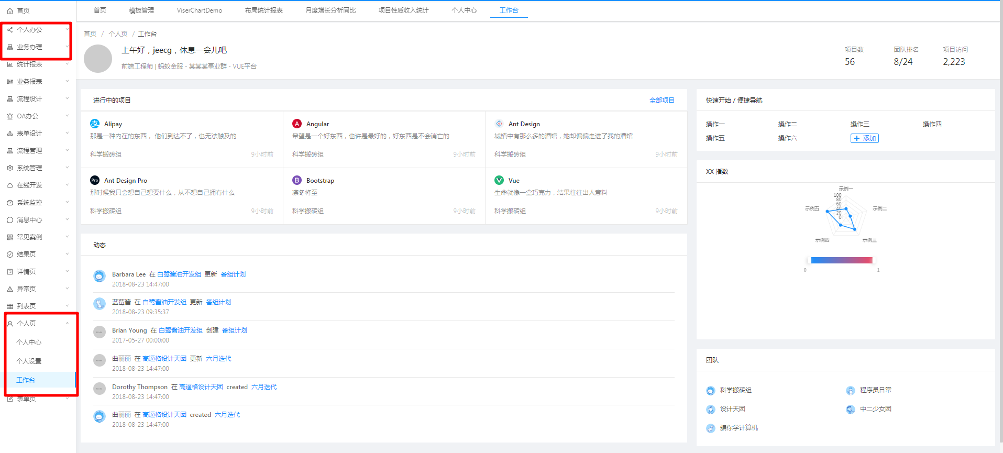Image resolution: width=1003 pixels, height=453 pixels.
Task: Click the 操作一 quick link
Action: point(715,124)
